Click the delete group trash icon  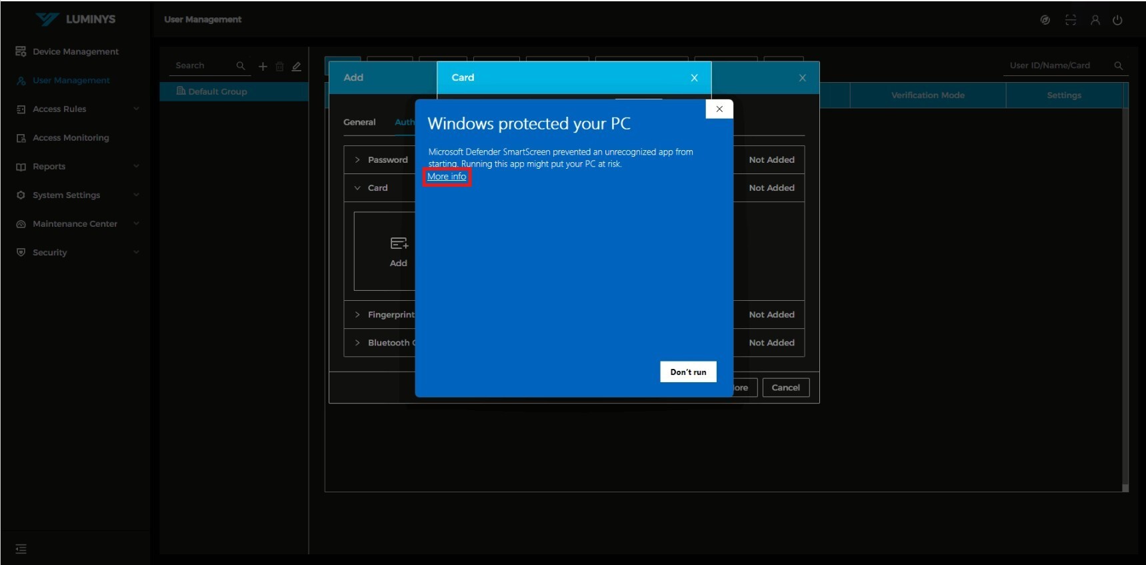(280, 66)
